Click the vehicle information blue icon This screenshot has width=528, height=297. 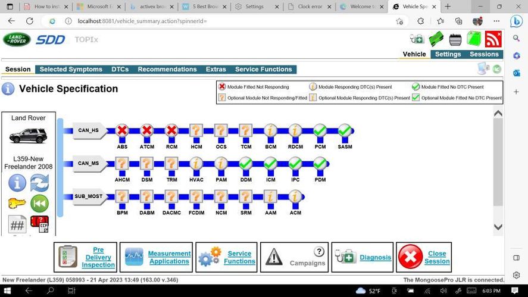pos(17,183)
